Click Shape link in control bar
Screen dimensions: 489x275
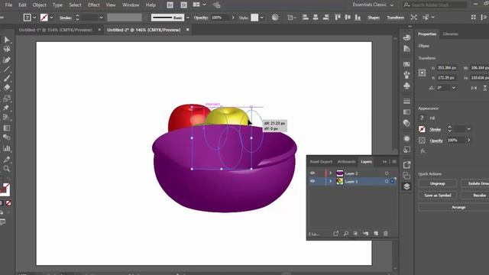[x=374, y=18]
